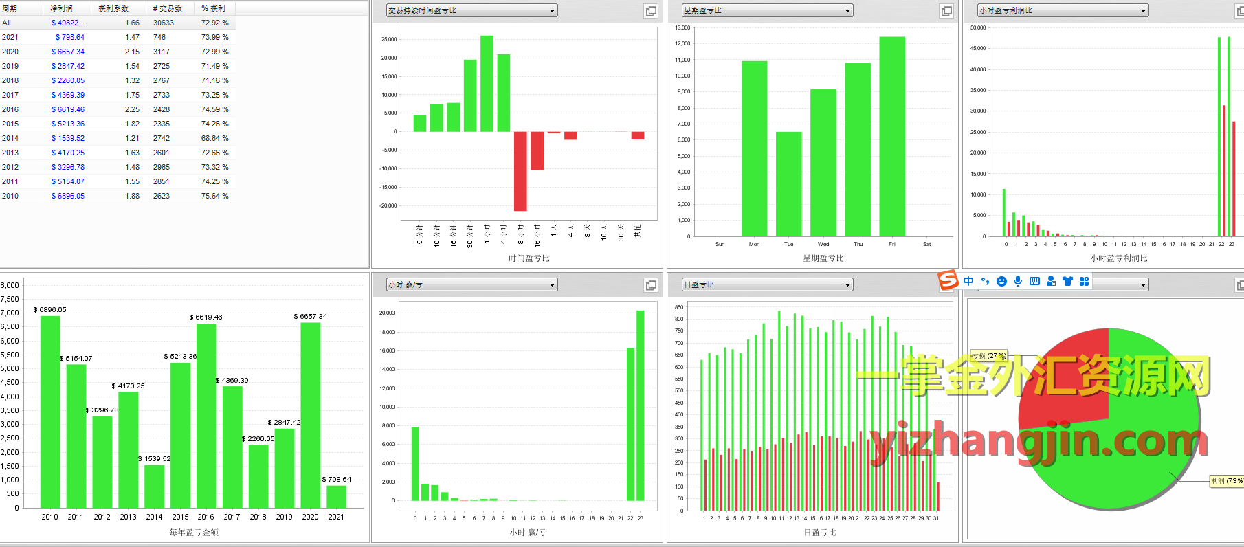Image resolution: width=1244 pixels, height=547 pixels.
Task: Expand the 小时盈亏利润比 dropdown
Action: coord(1063,10)
